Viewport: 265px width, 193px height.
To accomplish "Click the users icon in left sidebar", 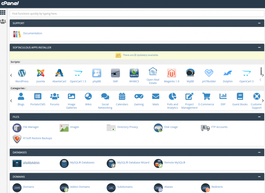I will click(3, 21).
